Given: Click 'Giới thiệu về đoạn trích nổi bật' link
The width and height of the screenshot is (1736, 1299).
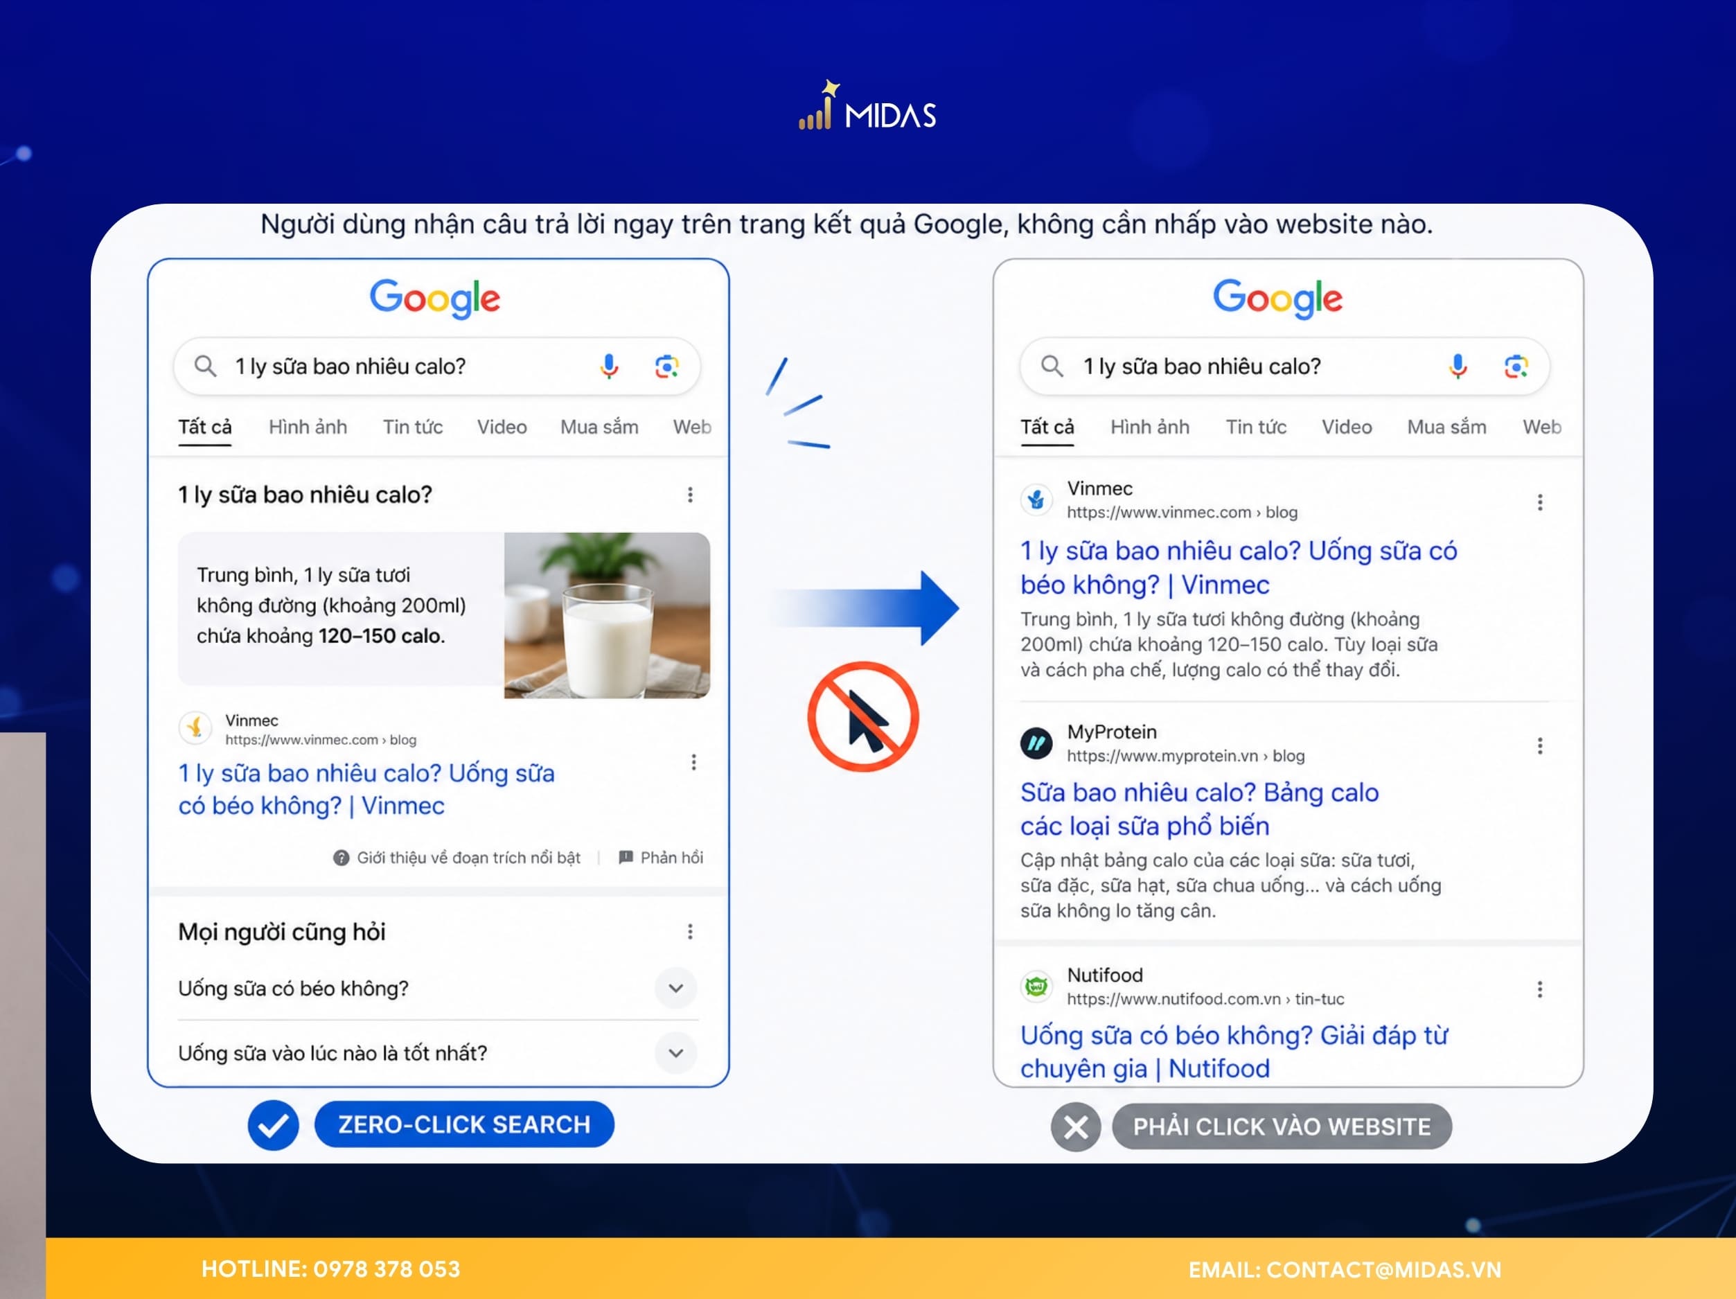Looking at the screenshot, I should coord(468,858).
